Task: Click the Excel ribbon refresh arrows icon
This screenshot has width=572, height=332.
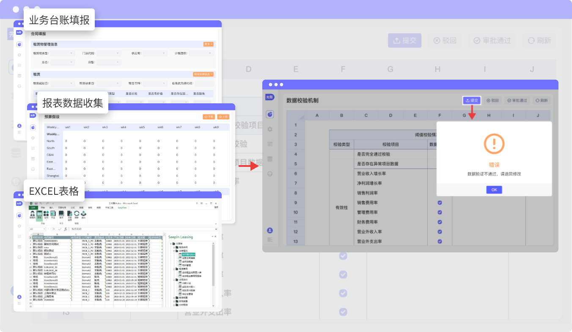Action: (77, 214)
